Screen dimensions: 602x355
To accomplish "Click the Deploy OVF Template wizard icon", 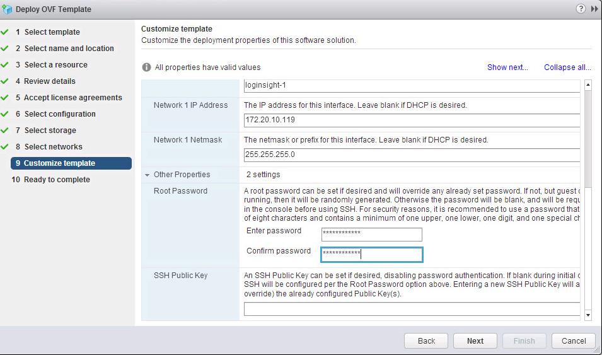I will pyautogui.click(x=8, y=9).
